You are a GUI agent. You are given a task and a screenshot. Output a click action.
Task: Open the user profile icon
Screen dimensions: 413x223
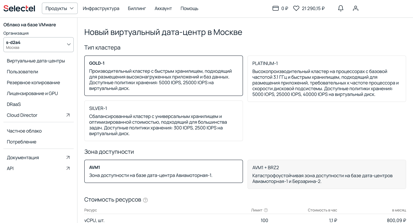pyautogui.click(x=356, y=9)
